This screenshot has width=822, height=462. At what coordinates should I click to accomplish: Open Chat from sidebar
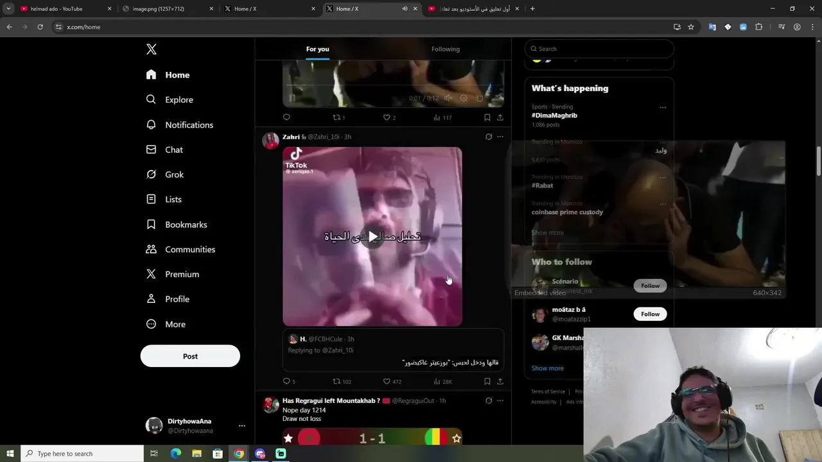pyautogui.click(x=164, y=150)
